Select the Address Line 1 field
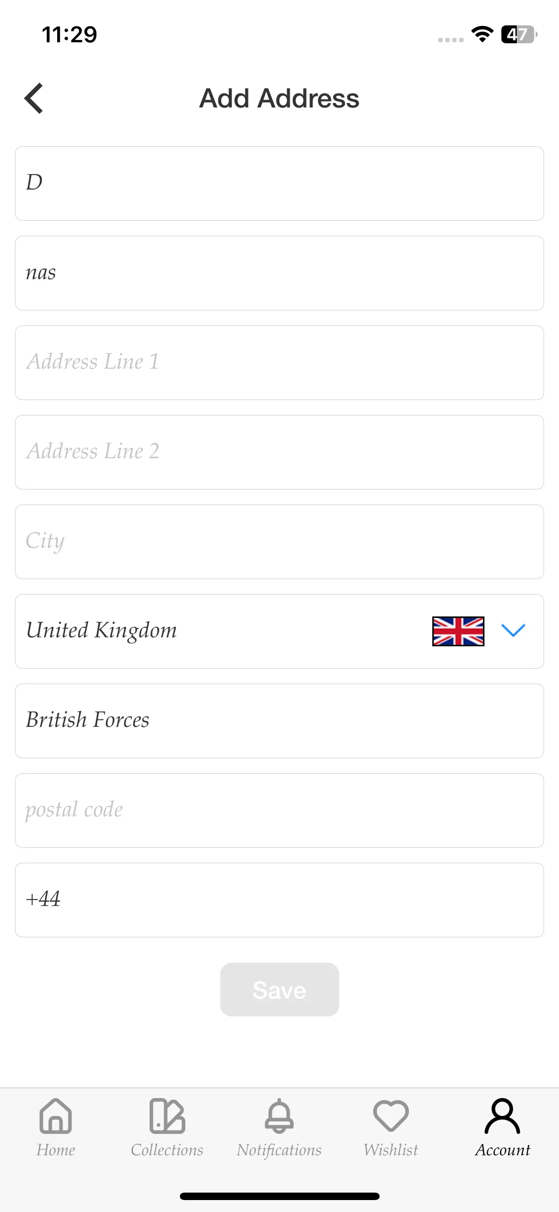 [279, 363]
